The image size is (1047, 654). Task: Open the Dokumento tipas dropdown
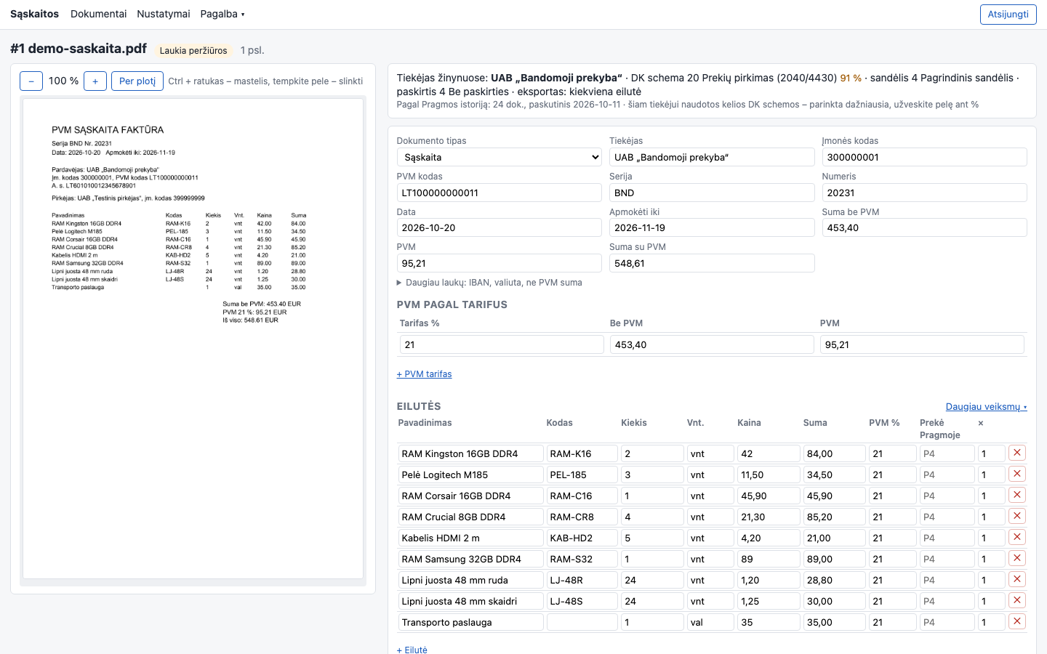coord(500,157)
